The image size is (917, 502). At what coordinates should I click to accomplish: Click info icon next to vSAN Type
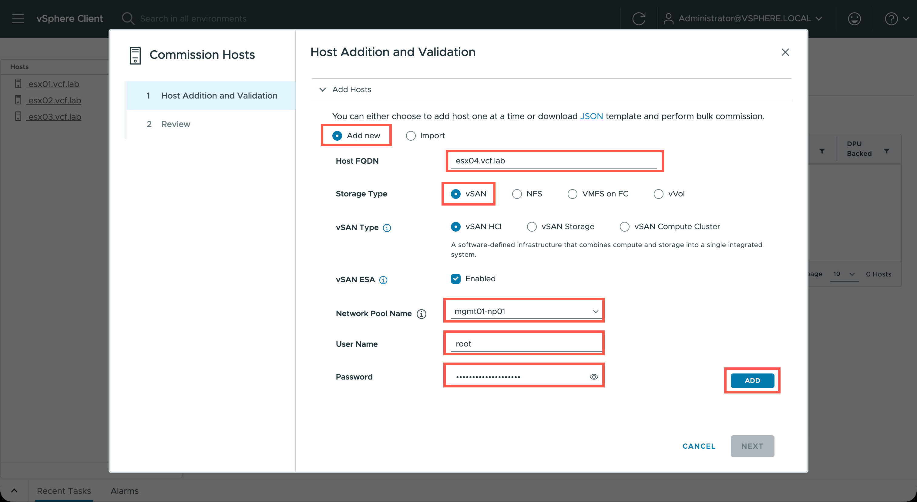pos(387,228)
